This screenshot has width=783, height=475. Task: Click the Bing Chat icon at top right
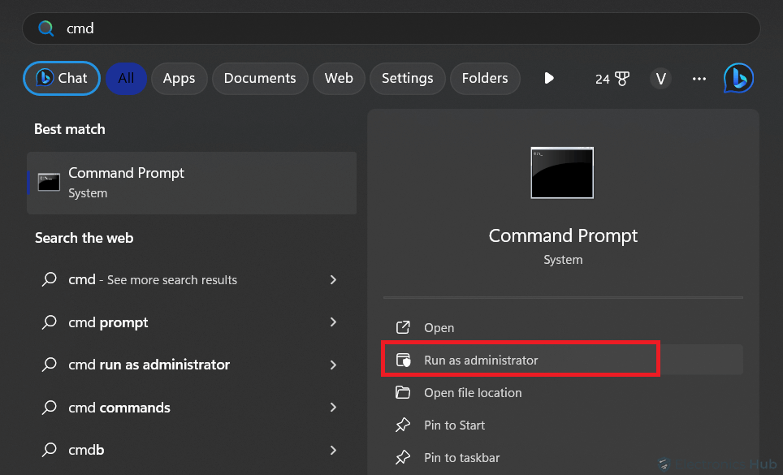(x=738, y=78)
